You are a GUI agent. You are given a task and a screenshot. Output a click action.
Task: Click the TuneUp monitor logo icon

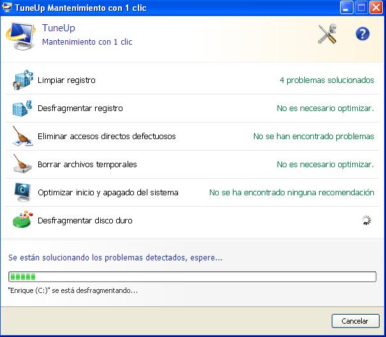pyautogui.click(x=20, y=36)
